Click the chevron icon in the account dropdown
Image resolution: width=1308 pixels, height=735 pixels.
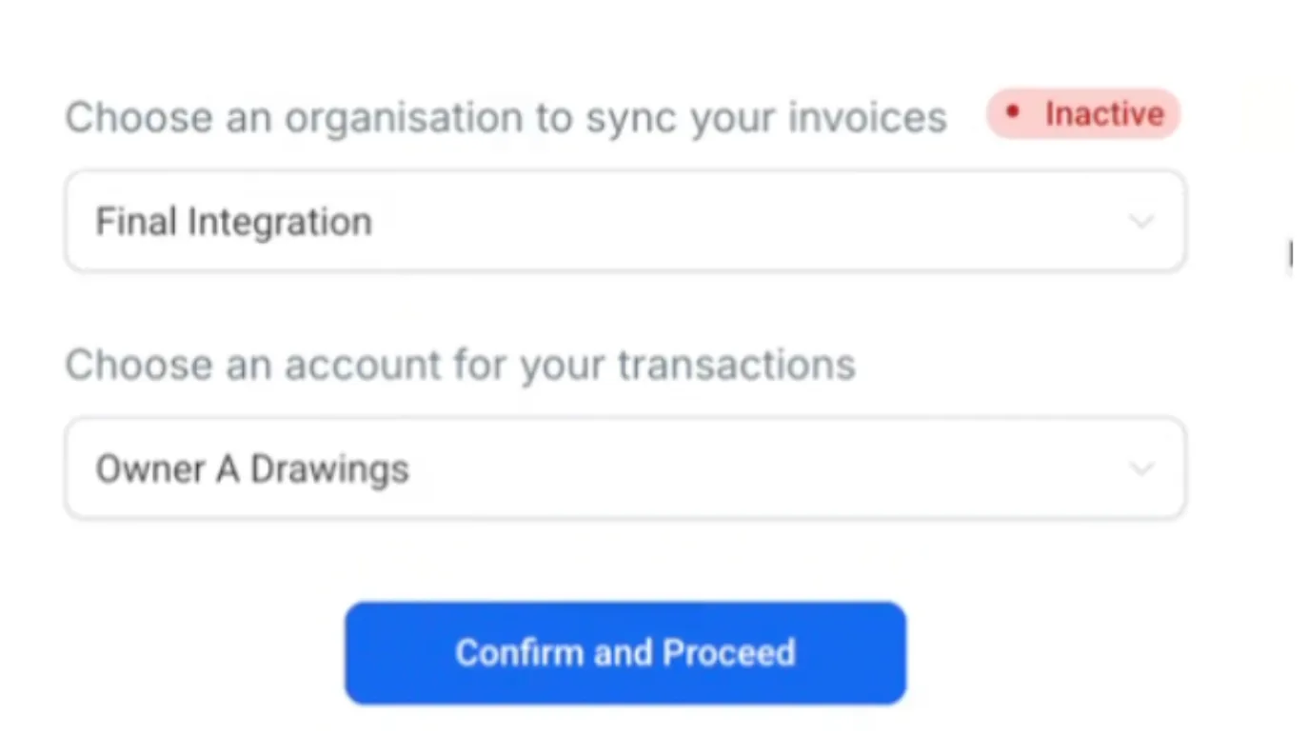click(x=1140, y=468)
